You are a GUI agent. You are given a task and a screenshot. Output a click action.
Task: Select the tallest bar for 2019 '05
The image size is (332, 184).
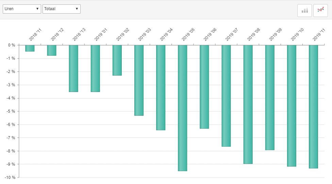[x=183, y=108]
